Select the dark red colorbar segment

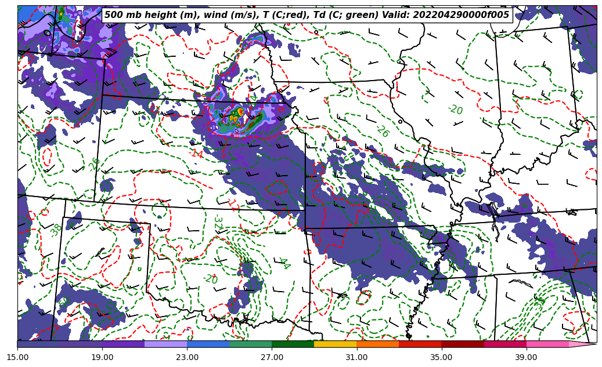462,344
